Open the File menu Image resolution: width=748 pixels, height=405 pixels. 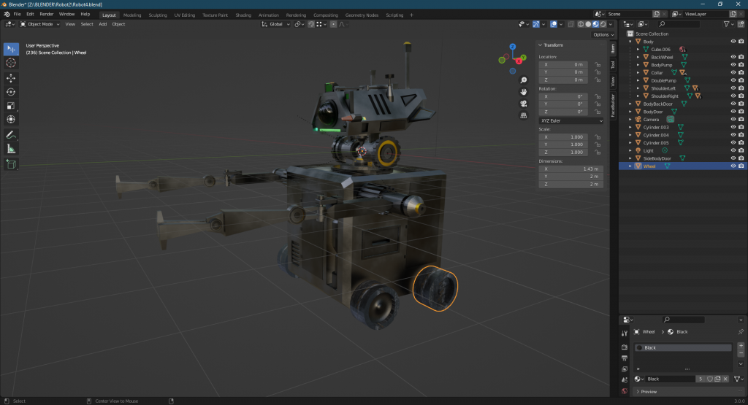pyautogui.click(x=18, y=15)
